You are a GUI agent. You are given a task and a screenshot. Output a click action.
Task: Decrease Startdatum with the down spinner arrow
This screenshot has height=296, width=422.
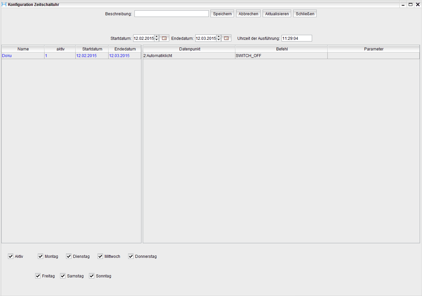157,40
